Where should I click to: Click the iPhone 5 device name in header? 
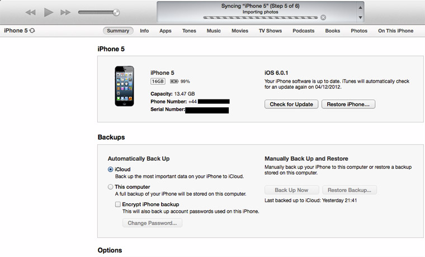click(16, 31)
